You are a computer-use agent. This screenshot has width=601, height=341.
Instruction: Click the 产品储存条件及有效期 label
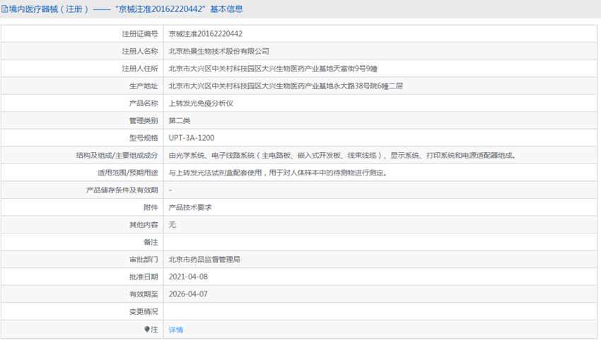tap(122, 190)
